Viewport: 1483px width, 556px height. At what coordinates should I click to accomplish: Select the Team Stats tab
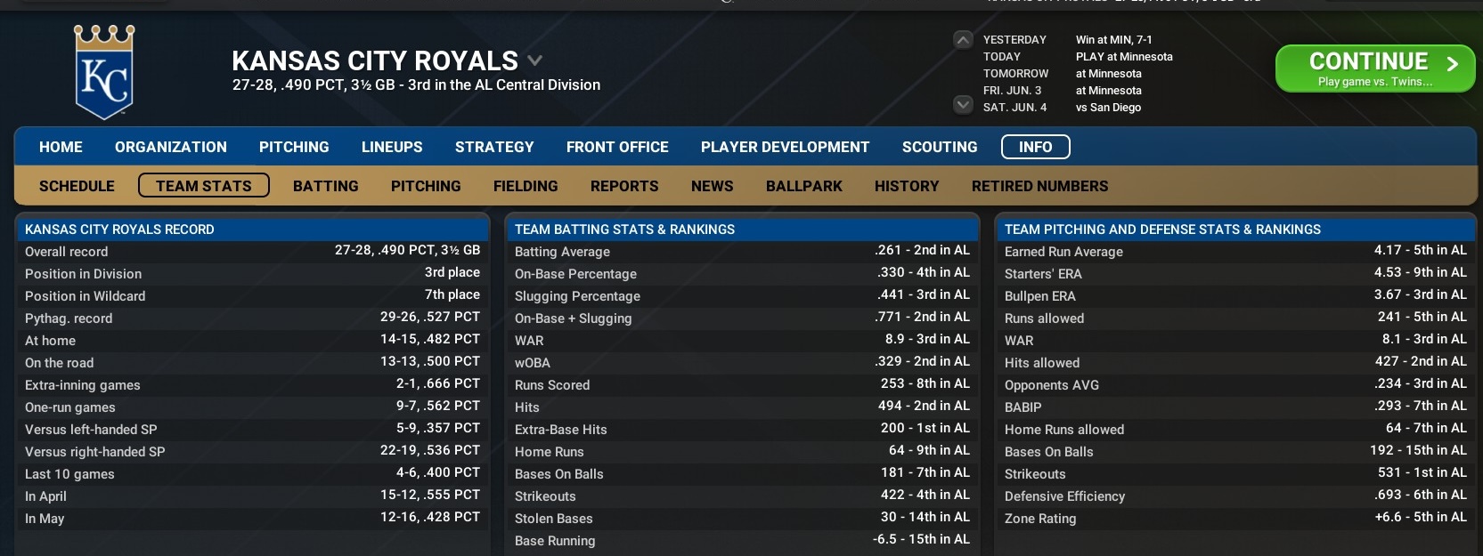tap(204, 186)
